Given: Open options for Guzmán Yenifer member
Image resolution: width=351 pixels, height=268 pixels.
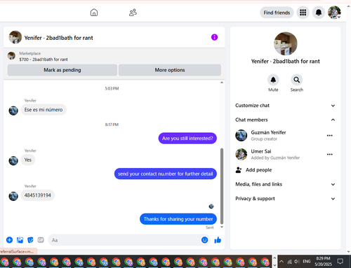Looking at the screenshot, I should click(330, 136).
